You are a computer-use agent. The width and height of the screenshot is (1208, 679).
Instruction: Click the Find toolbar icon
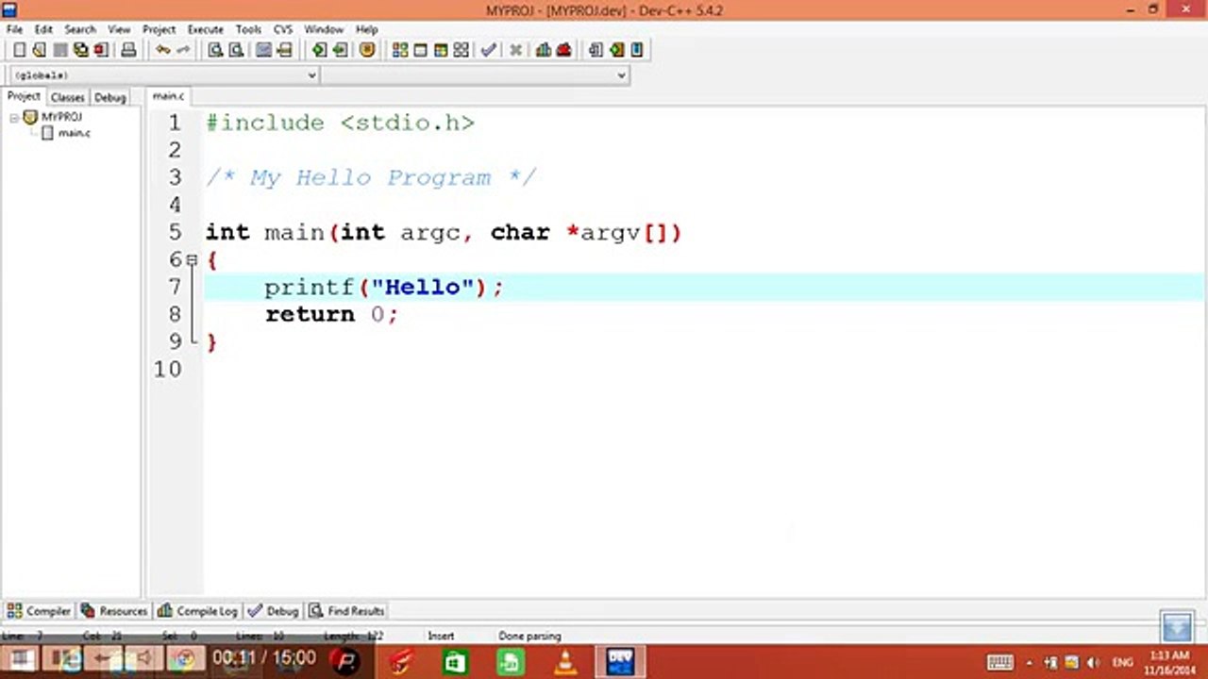pyautogui.click(x=215, y=50)
